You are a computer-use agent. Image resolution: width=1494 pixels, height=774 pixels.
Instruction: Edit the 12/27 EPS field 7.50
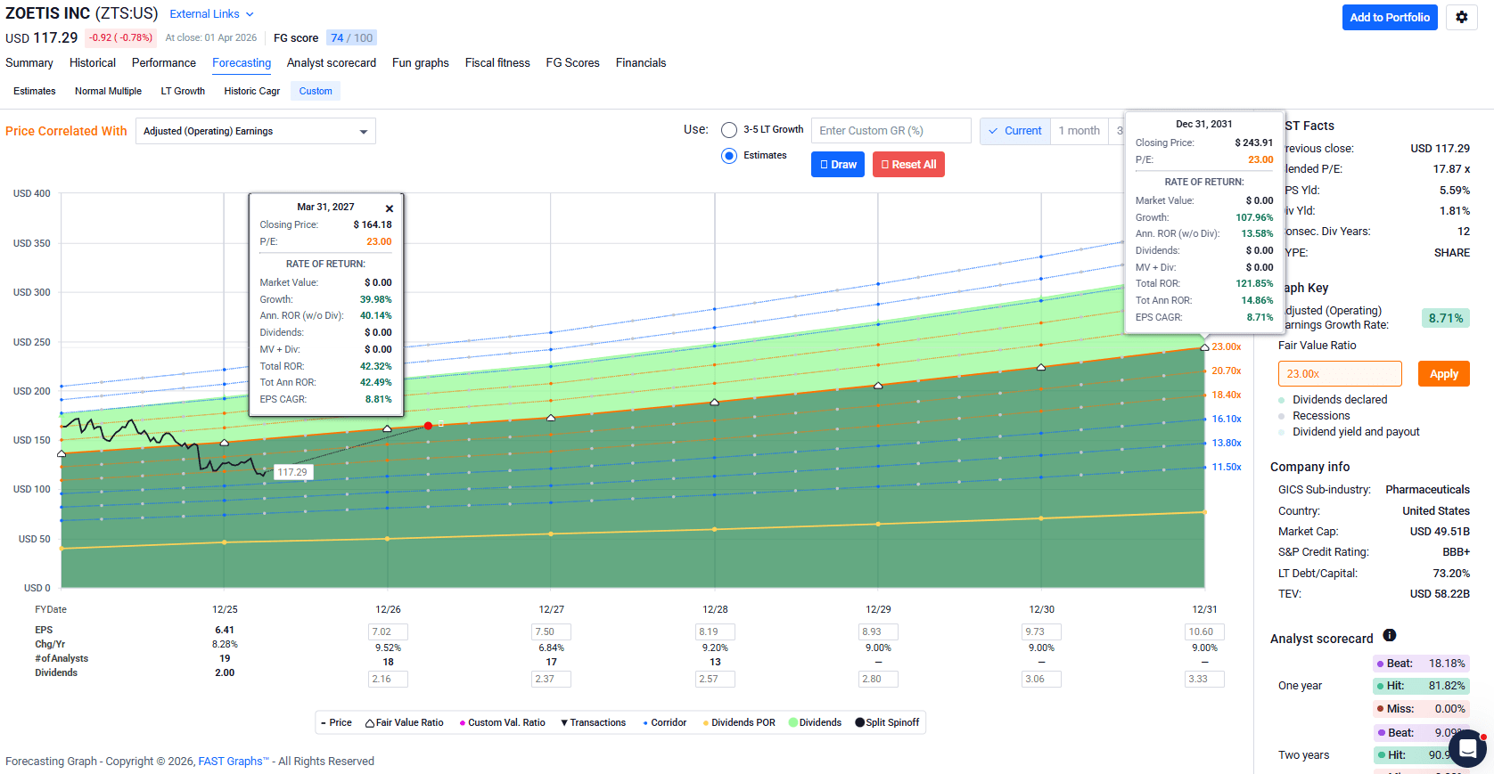(551, 631)
